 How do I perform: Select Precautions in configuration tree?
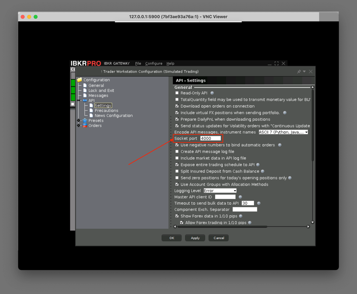tap(106, 111)
